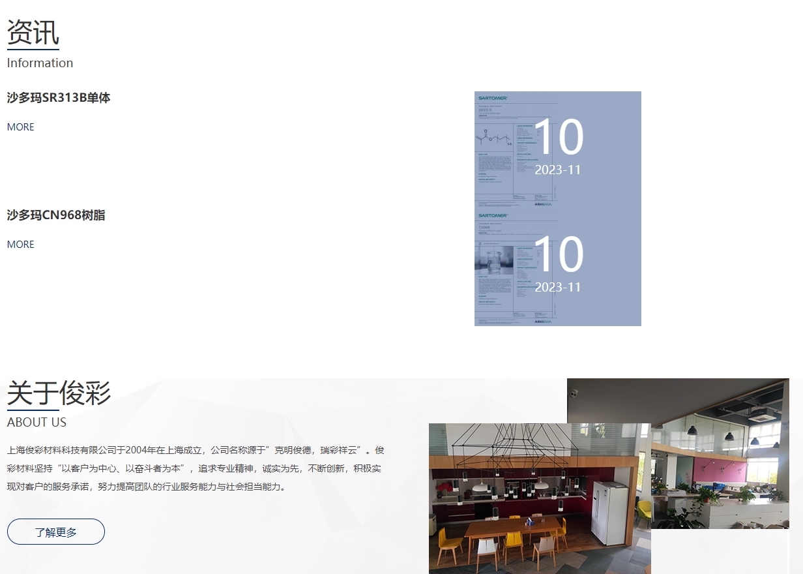Click the 了解更多 button
The image size is (803, 574).
[55, 532]
